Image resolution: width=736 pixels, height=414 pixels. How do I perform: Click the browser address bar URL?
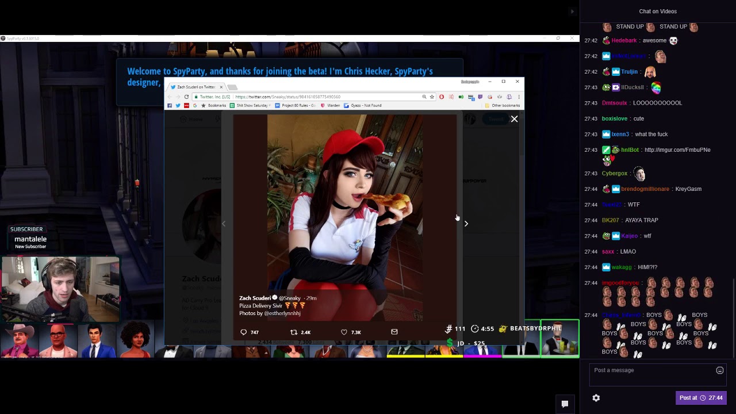point(287,97)
